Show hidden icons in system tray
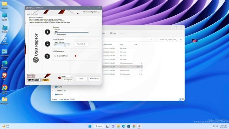229x129 pixels. [x=210, y=126]
